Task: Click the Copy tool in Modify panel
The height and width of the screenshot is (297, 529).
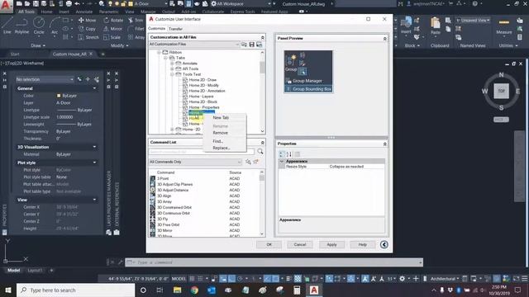Action: [88, 29]
